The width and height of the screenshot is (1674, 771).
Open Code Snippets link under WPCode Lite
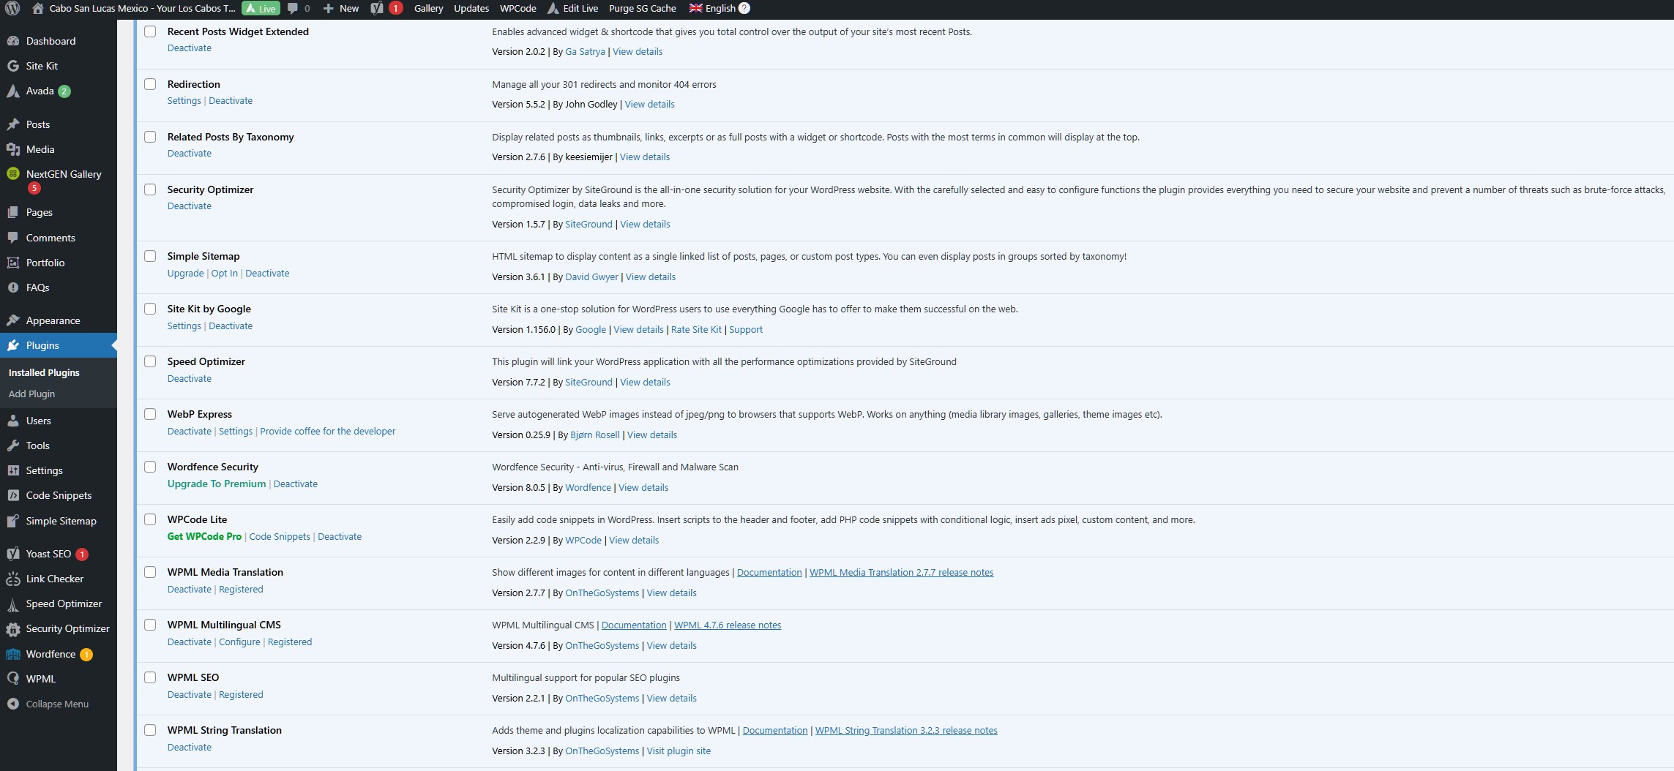[x=280, y=536]
